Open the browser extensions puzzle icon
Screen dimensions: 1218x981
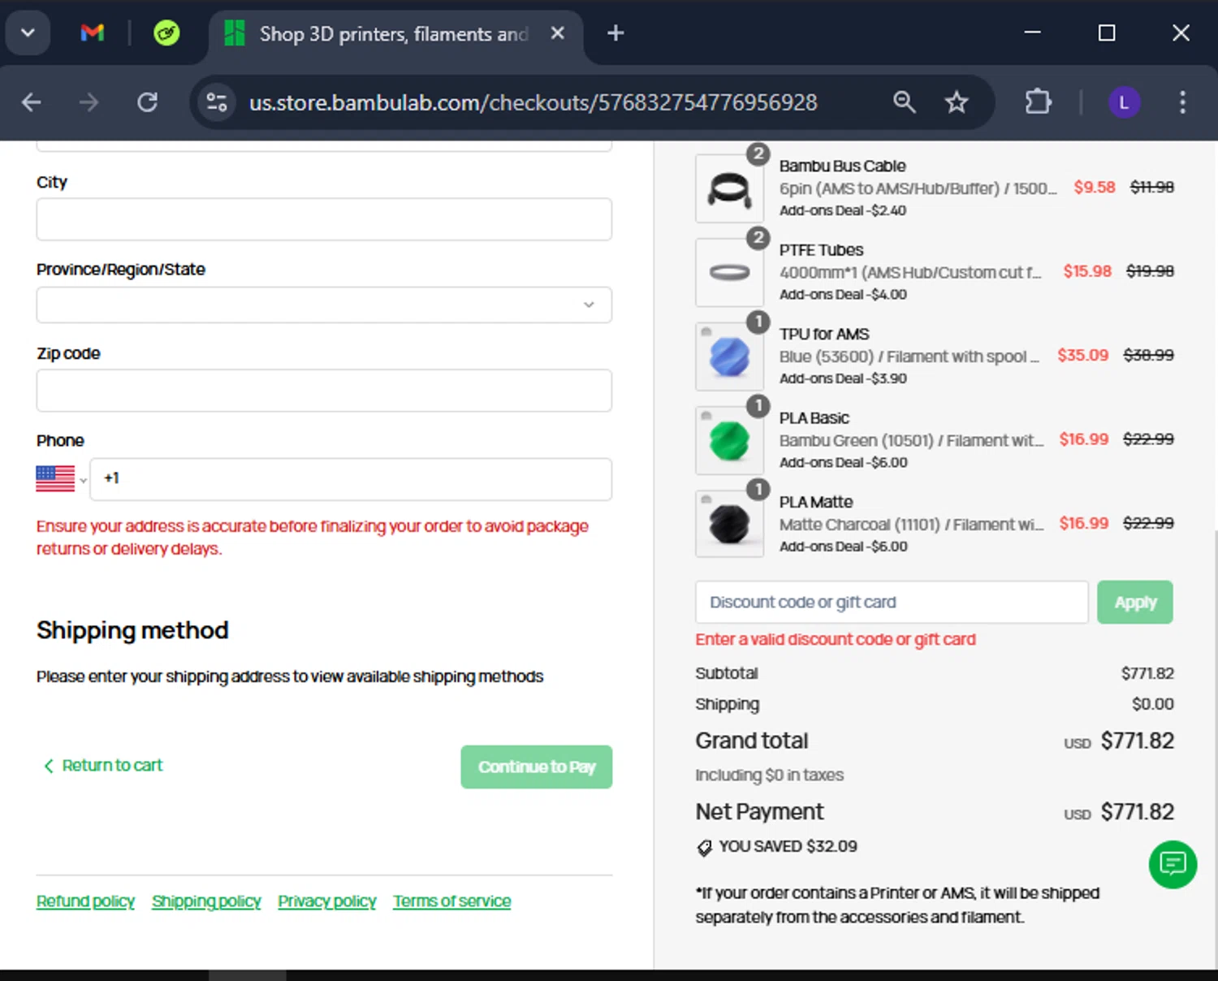(1038, 102)
